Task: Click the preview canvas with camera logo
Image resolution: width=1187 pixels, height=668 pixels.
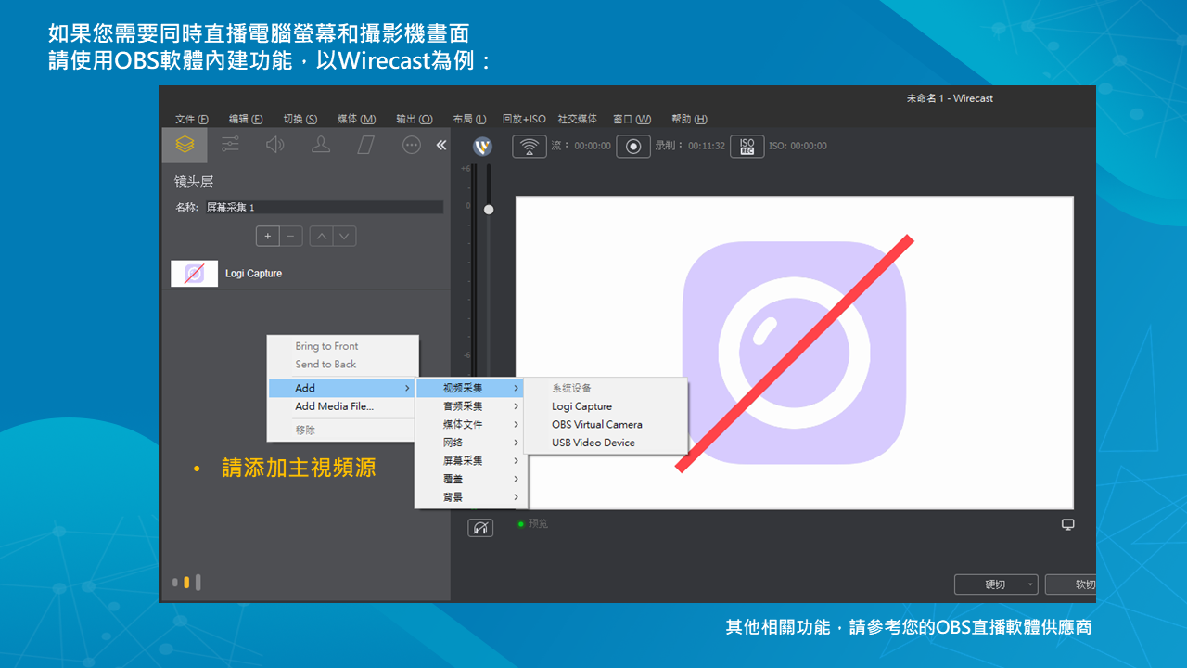Action: pyautogui.click(x=795, y=353)
